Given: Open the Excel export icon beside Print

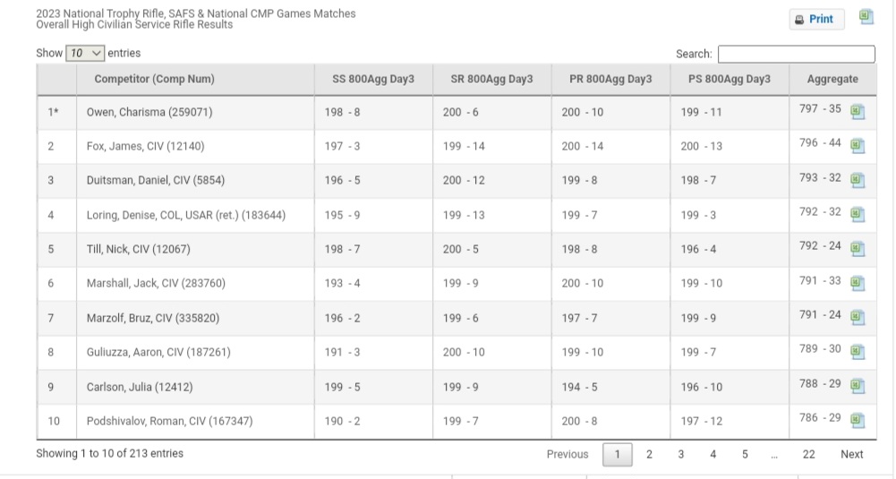Looking at the screenshot, I should coord(866,17).
